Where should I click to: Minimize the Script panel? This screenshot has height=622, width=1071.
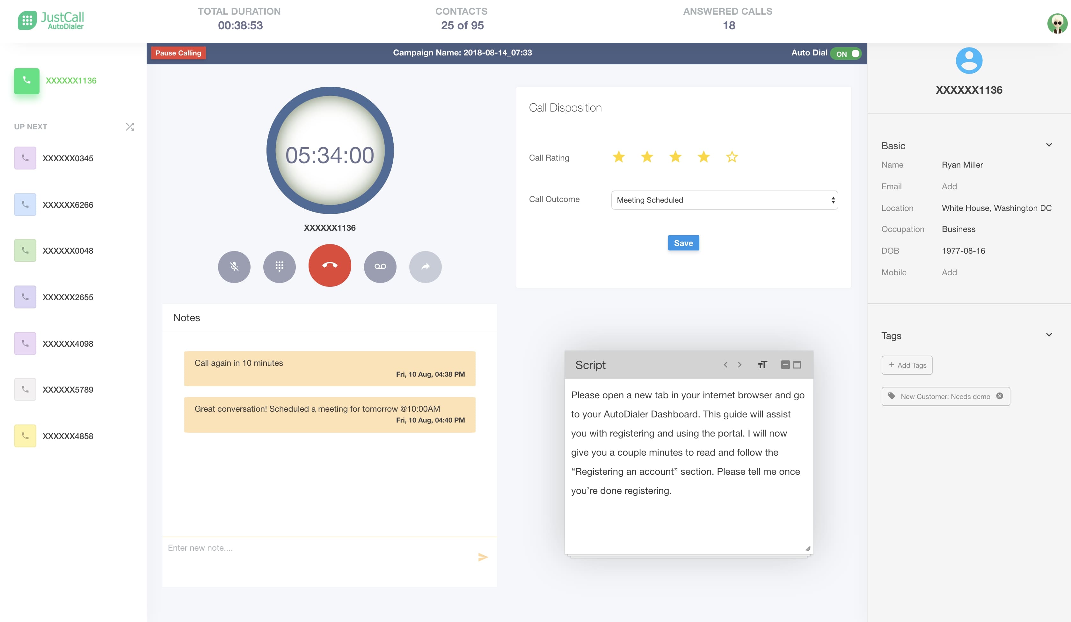click(x=785, y=365)
